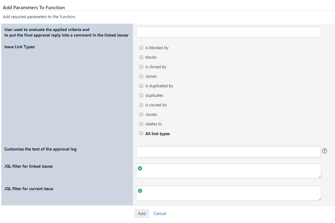The width and height of the screenshot is (335, 223).
Task: Click green validation icon in linked issues filter
Action: click(x=140, y=168)
